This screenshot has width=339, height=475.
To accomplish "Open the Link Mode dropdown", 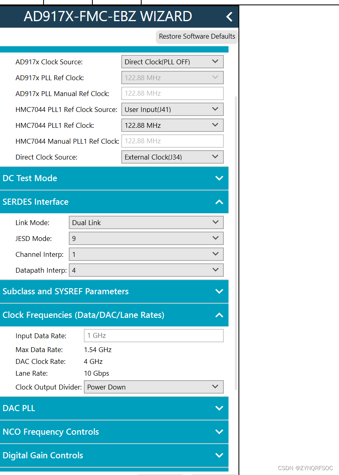I will point(146,223).
